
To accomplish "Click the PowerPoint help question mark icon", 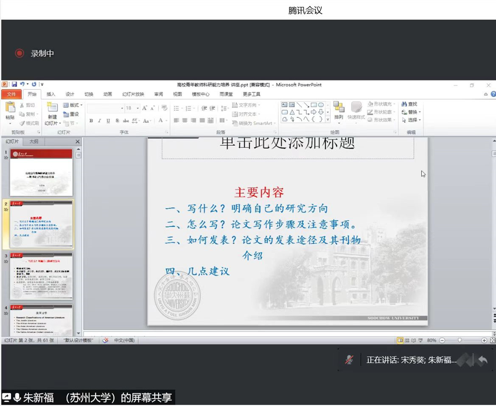I will [x=493, y=94].
